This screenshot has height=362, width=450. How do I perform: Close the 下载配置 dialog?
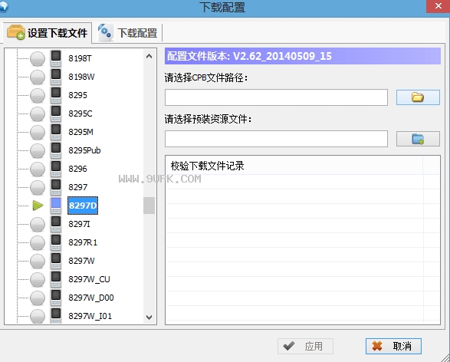438,6
